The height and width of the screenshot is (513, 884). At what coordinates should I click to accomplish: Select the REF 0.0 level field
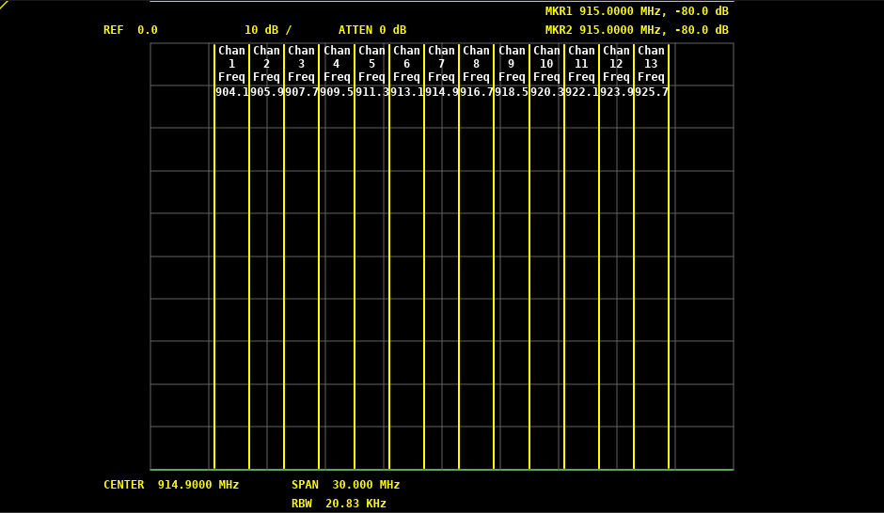click(130, 30)
